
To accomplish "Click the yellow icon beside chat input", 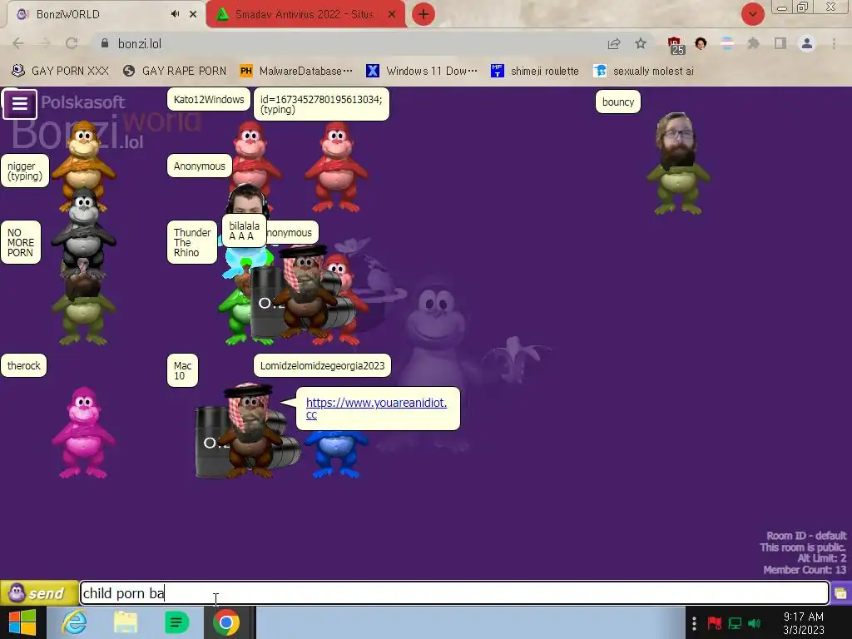I will [840, 592].
